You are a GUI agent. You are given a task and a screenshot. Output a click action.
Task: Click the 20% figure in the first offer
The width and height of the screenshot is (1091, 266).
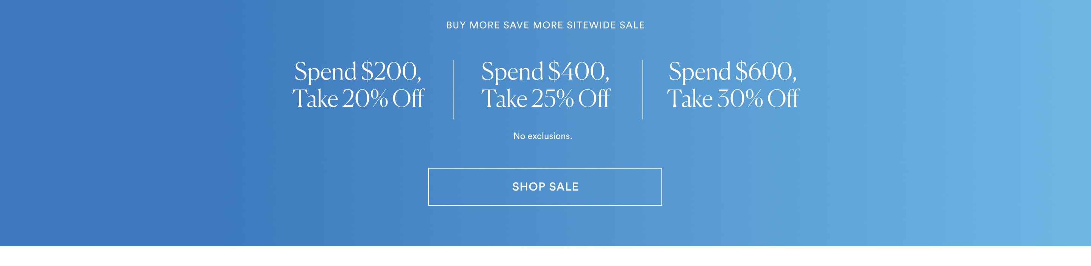365,99
